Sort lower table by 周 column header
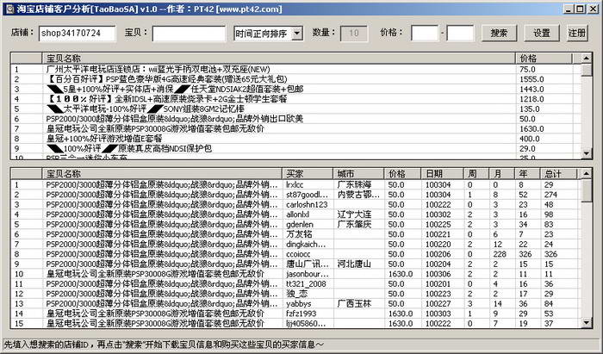 (x=476, y=174)
